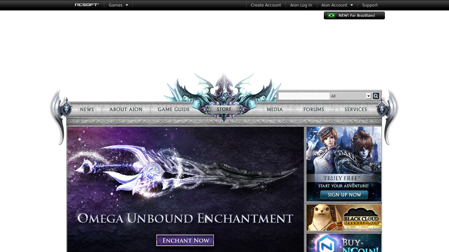
Task: Expand the Games dropdown menu
Action: tap(118, 5)
